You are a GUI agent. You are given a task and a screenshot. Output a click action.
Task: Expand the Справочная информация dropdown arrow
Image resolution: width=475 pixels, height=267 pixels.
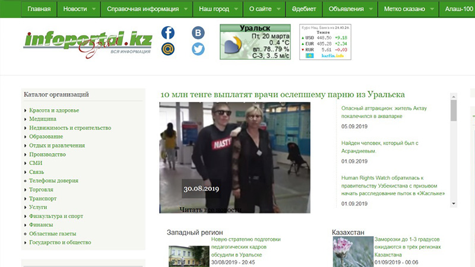pyautogui.click(x=186, y=9)
